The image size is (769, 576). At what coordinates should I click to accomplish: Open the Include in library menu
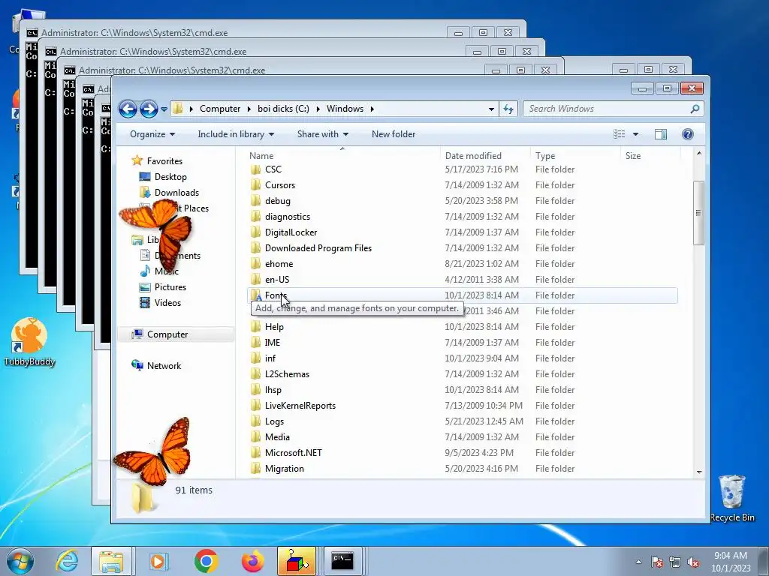point(236,134)
